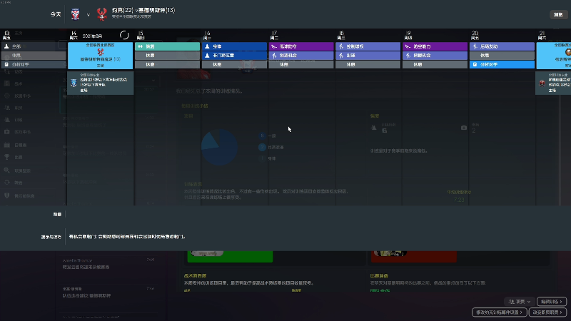The image size is (571, 321).
Task: Click the away team red crest
Action: tap(101, 14)
